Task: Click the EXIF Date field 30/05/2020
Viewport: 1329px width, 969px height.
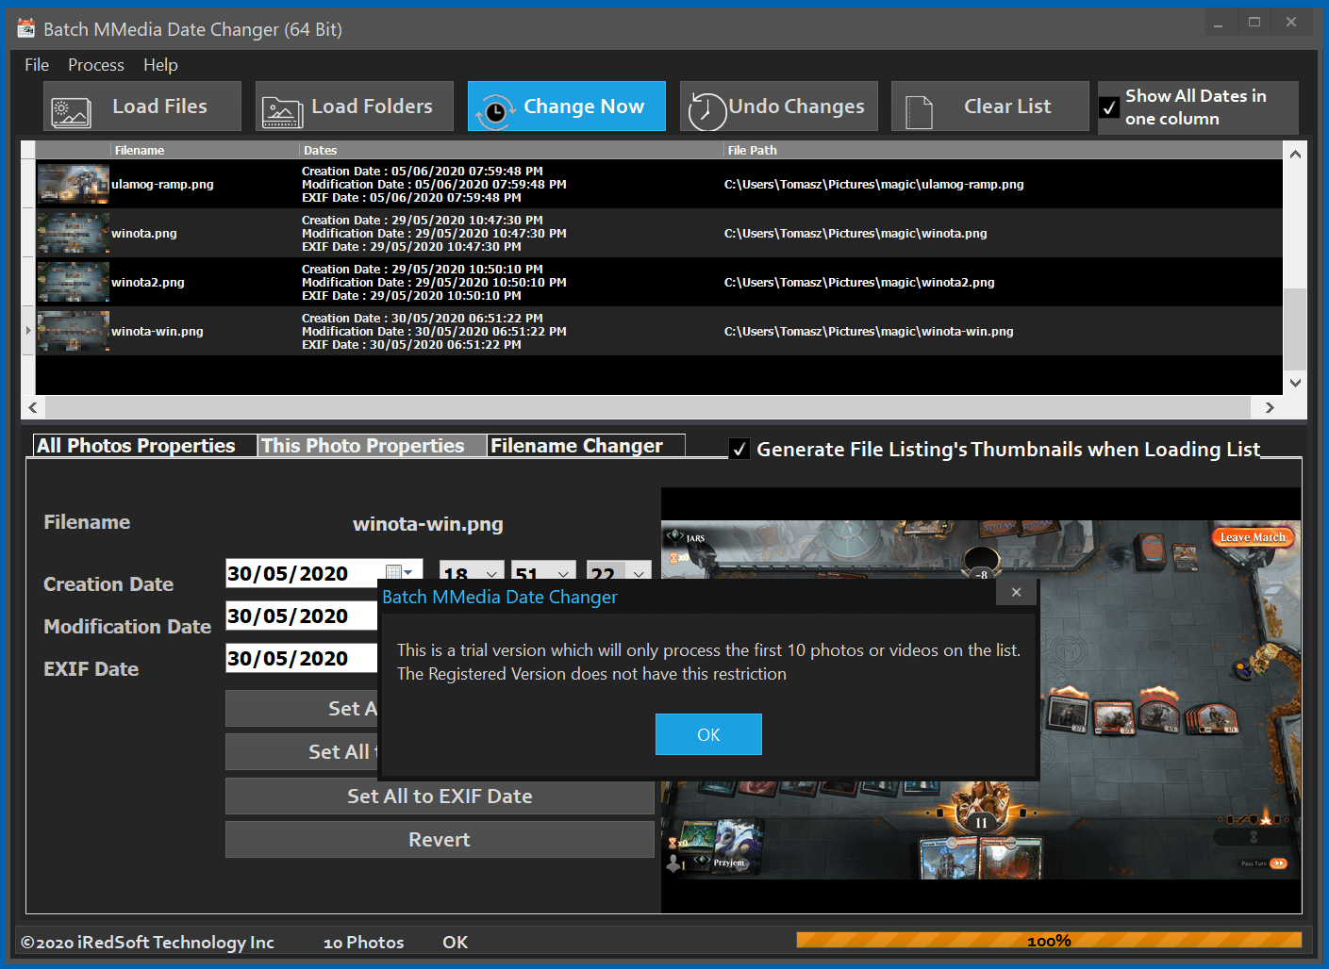Action: pyautogui.click(x=301, y=658)
